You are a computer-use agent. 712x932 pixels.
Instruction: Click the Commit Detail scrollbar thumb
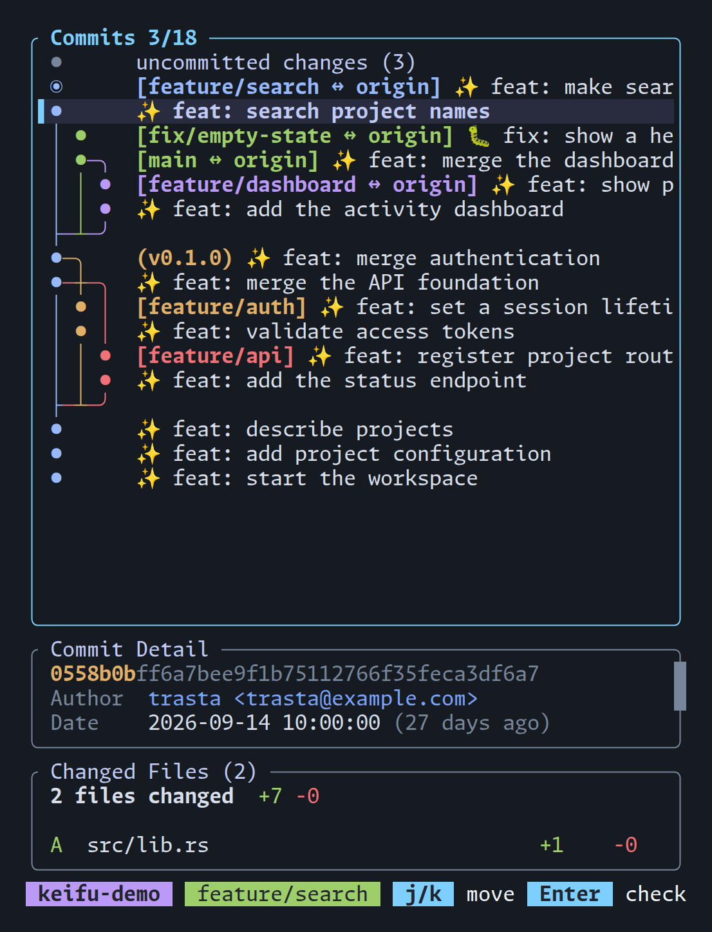(x=680, y=686)
